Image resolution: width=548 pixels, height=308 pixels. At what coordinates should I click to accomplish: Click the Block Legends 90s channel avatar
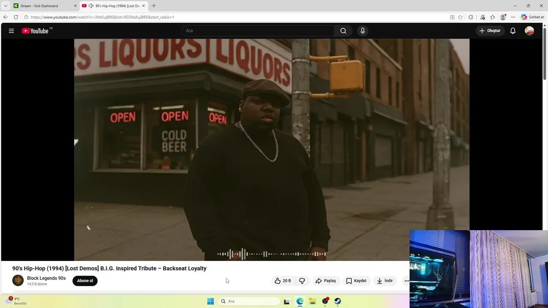18,281
